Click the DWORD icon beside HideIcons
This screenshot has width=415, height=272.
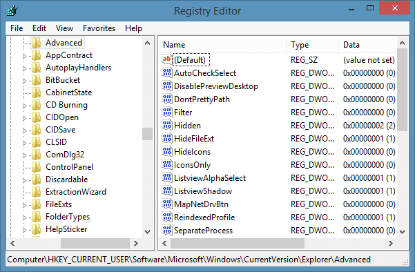click(166, 151)
